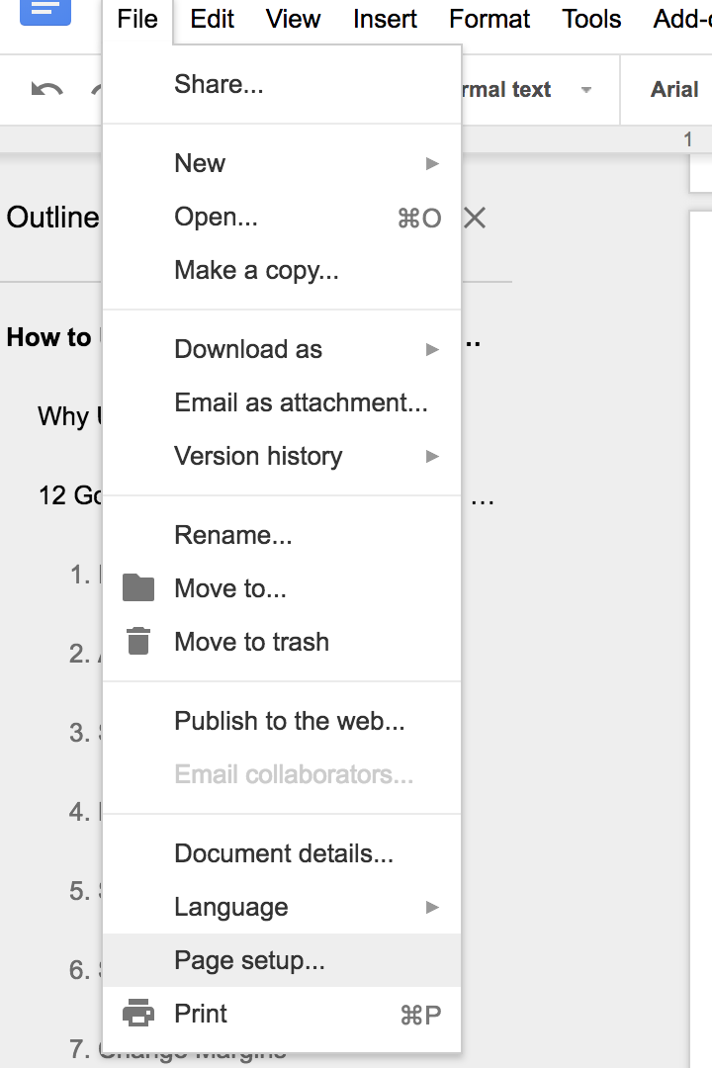Open the Insert menu
The image size is (712, 1068).
click(x=385, y=19)
